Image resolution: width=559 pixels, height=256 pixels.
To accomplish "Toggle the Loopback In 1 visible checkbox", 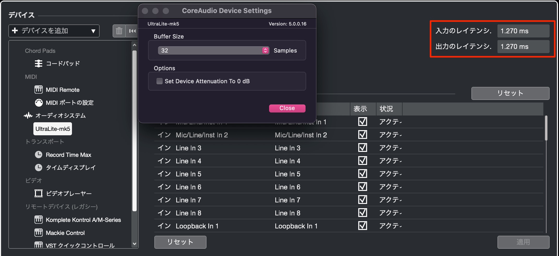I will point(363,226).
